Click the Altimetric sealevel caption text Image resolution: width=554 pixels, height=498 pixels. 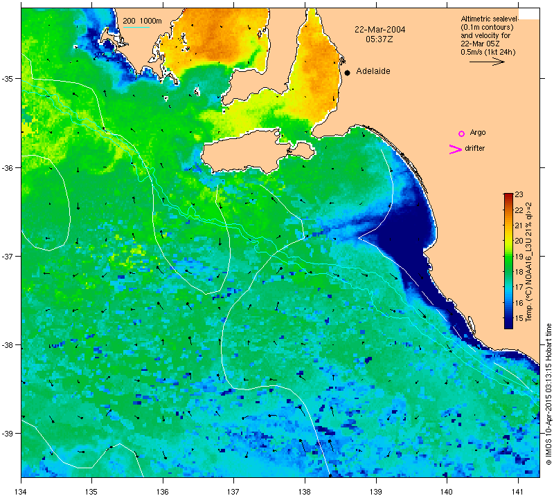tap(490, 35)
